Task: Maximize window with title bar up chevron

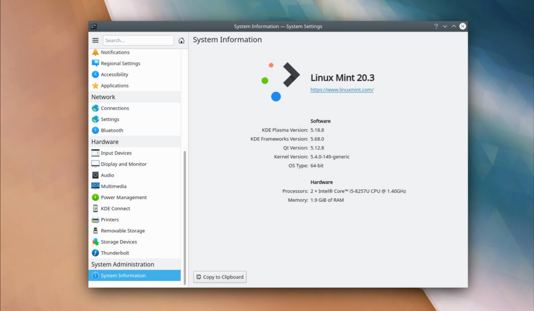Action: (x=453, y=26)
